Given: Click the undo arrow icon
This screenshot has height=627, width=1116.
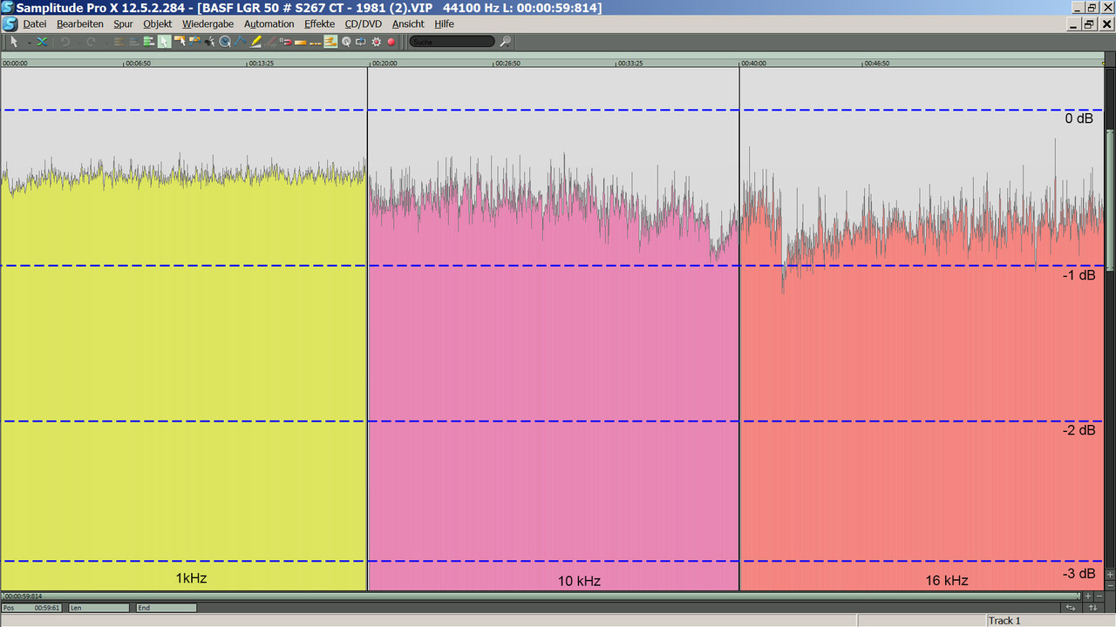Looking at the screenshot, I should coord(65,41).
